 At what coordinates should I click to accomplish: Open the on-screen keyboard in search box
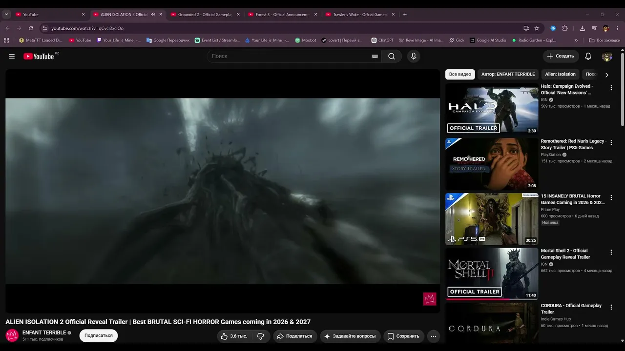375,56
